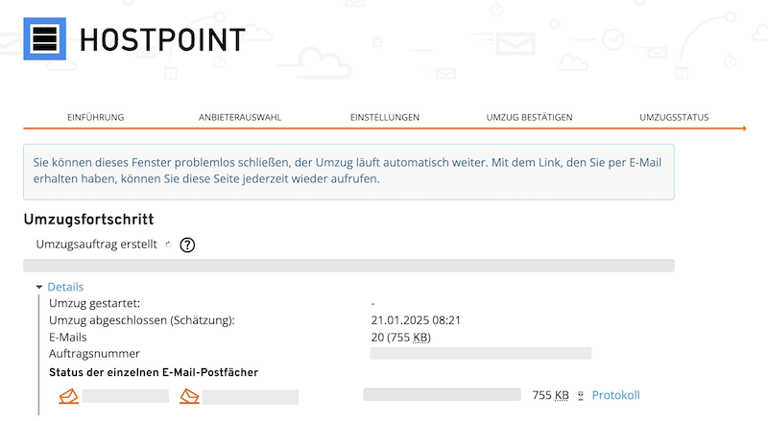Click the HOSTPOINT wordmark

[x=162, y=39]
